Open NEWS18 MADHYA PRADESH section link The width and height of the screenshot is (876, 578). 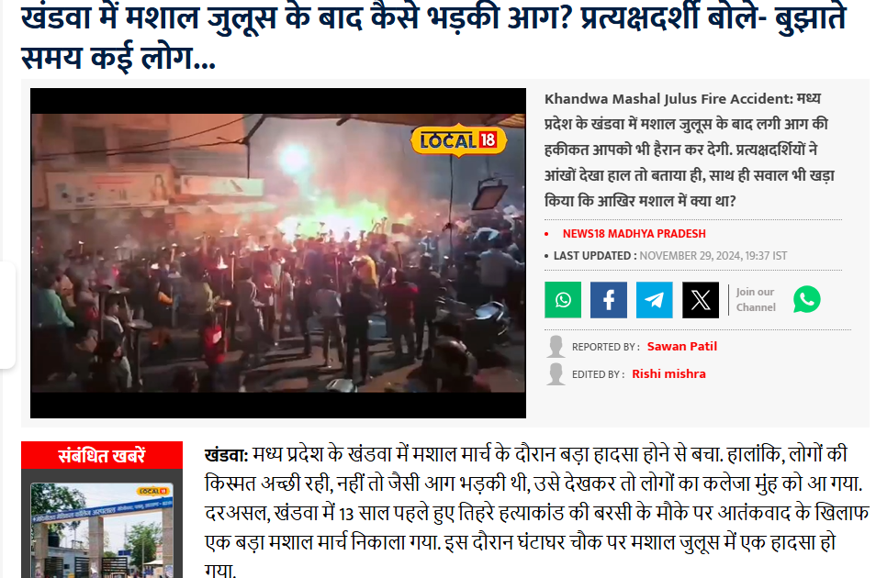click(635, 233)
